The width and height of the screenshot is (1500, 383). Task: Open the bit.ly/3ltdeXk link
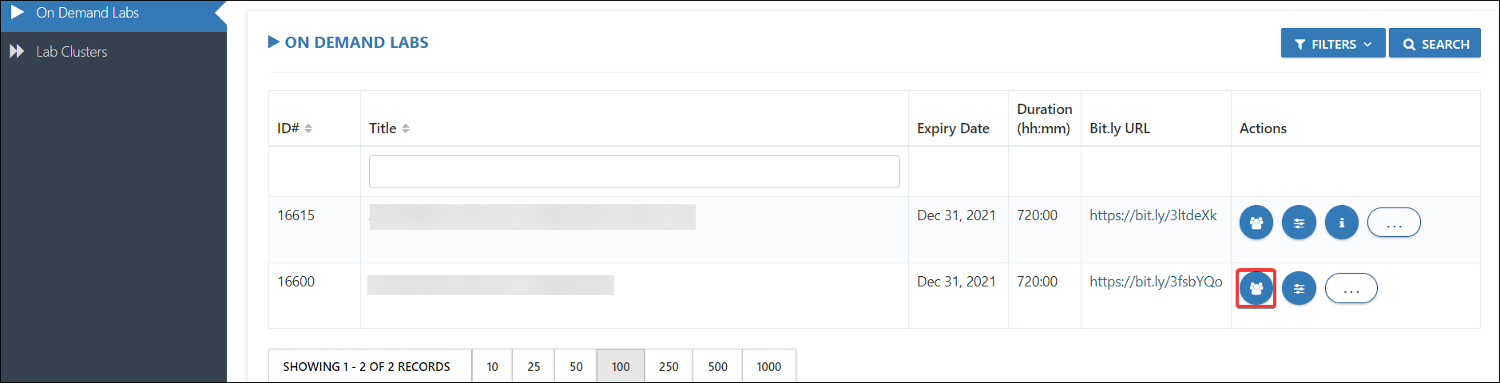point(1153,215)
